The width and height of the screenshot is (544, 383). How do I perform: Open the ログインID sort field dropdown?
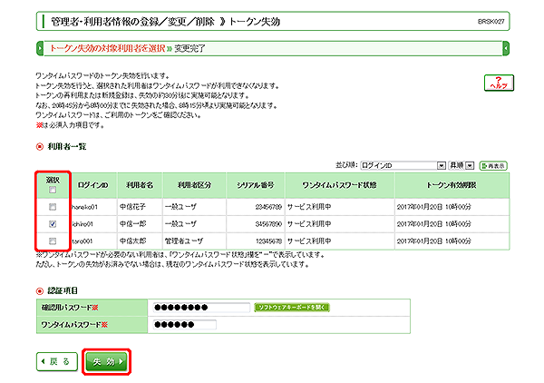tap(403, 166)
